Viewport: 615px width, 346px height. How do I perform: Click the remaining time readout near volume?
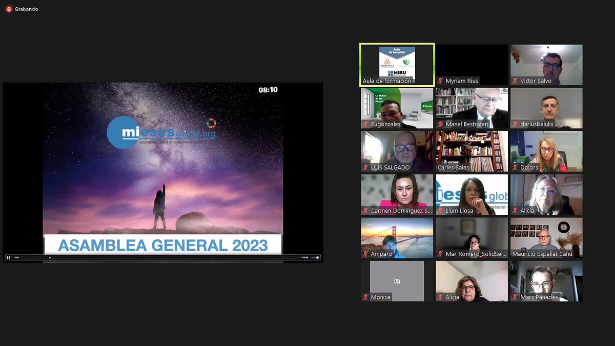304,257
